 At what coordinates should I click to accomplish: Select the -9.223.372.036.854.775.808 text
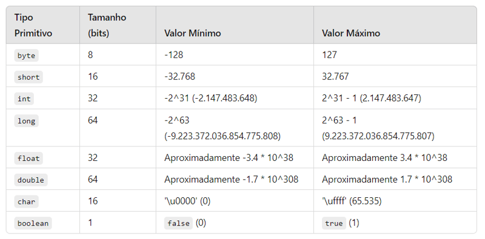coord(222,136)
